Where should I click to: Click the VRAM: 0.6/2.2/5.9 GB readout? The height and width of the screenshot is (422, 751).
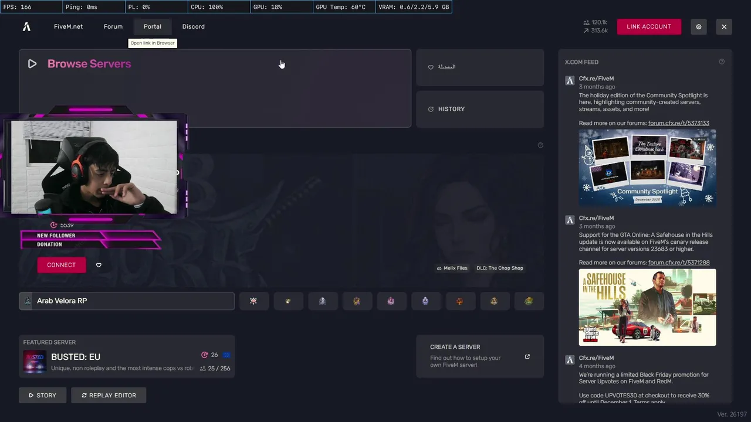pos(413,7)
